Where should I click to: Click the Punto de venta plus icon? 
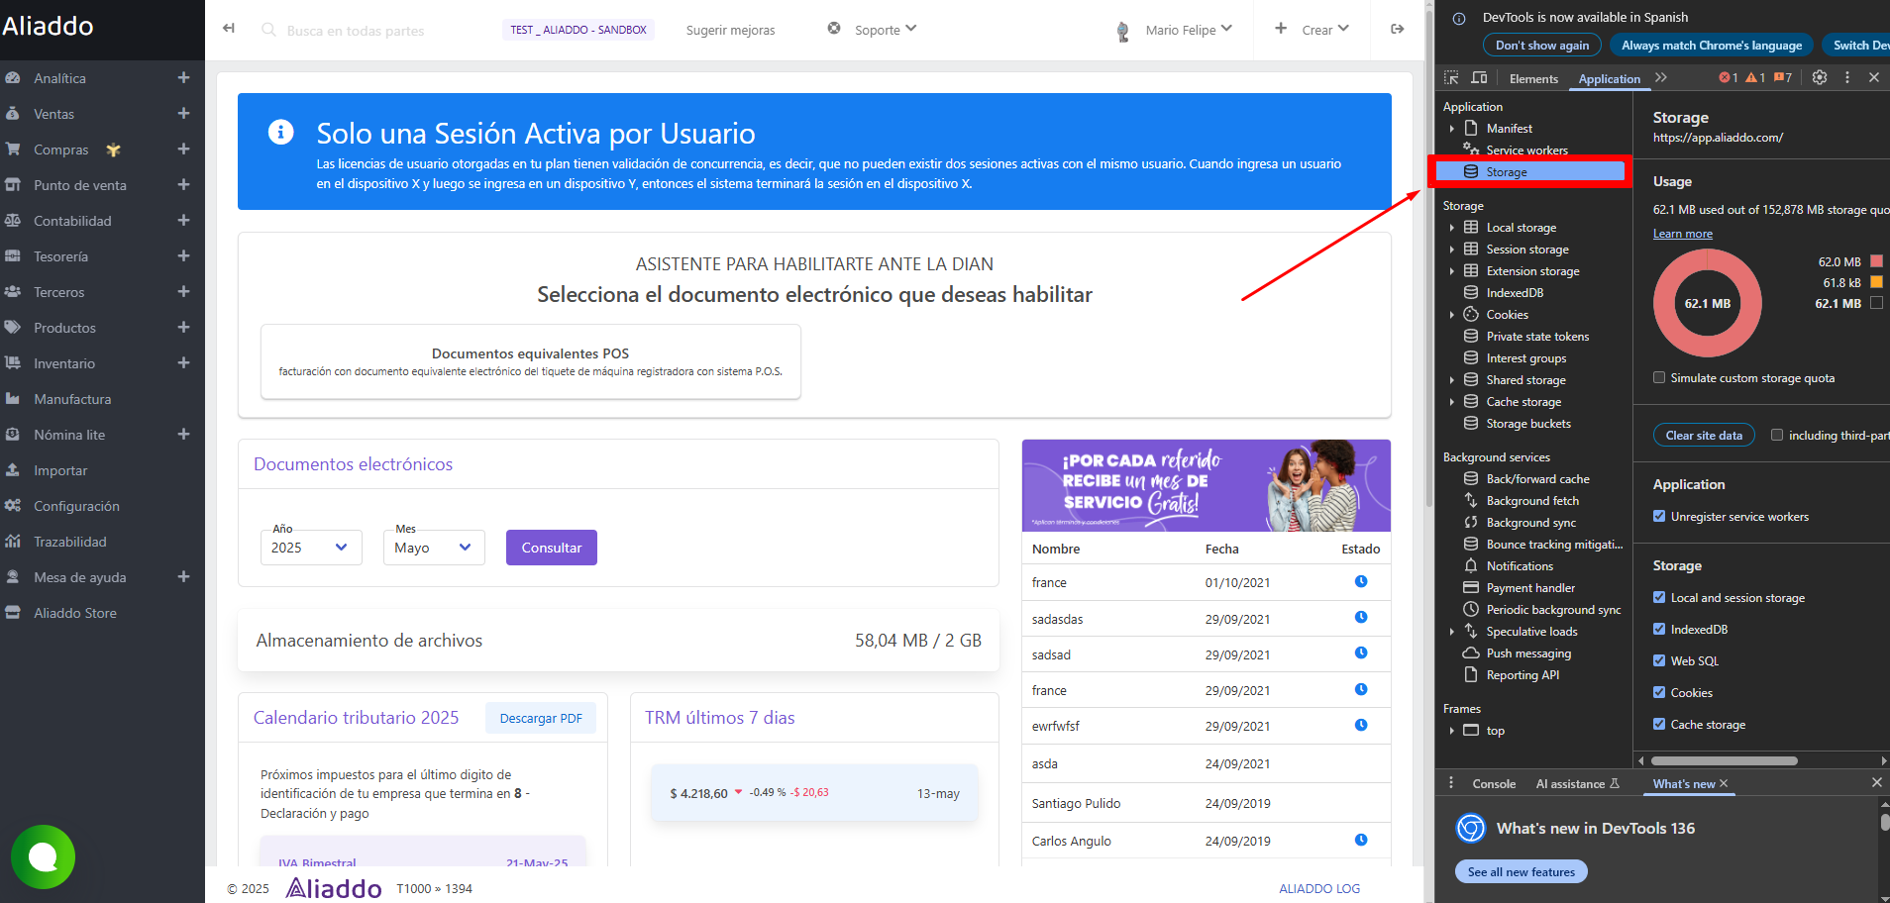coord(183,184)
